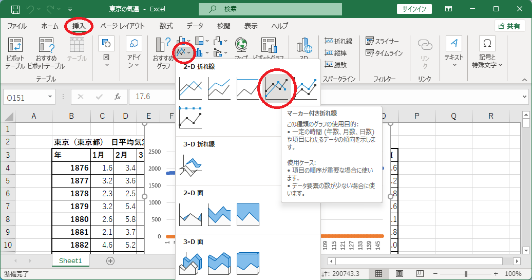Switch to the ページレイアウト tab

click(122, 26)
